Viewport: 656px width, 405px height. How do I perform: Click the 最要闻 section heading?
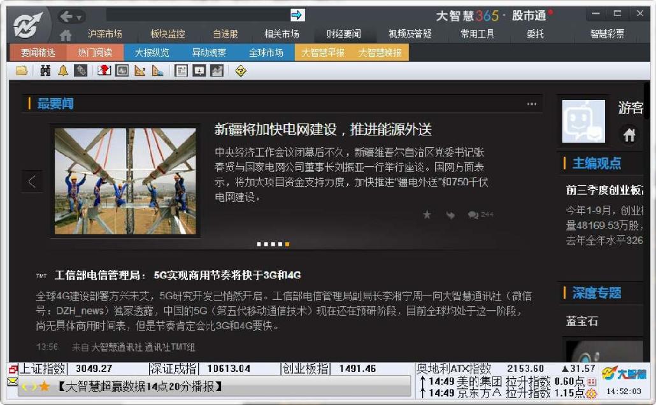(55, 103)
